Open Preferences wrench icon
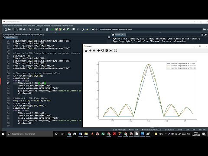 [x=83, y=29]
